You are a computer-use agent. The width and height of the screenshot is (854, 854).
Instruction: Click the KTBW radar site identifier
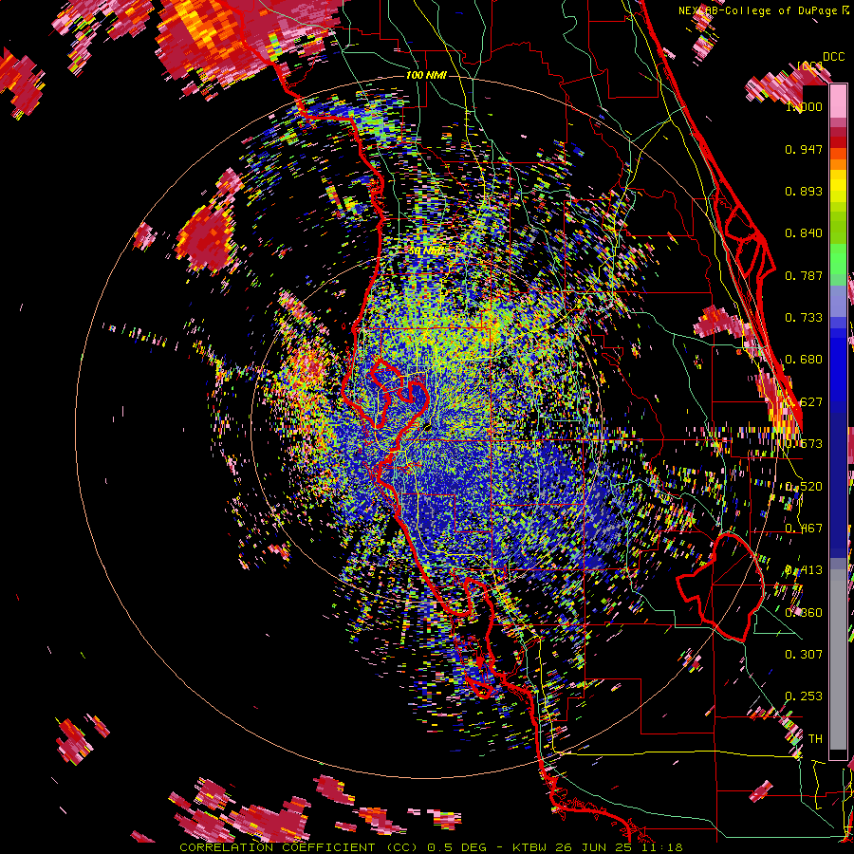[x=529, y=847]
